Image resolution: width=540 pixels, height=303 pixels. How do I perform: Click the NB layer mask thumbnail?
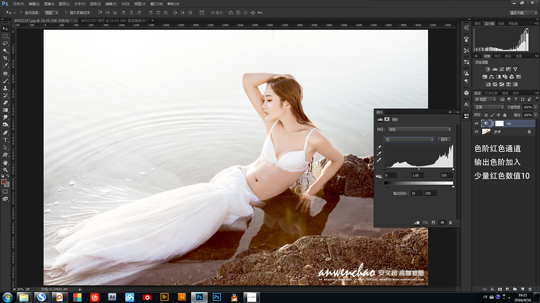[499, 123]
